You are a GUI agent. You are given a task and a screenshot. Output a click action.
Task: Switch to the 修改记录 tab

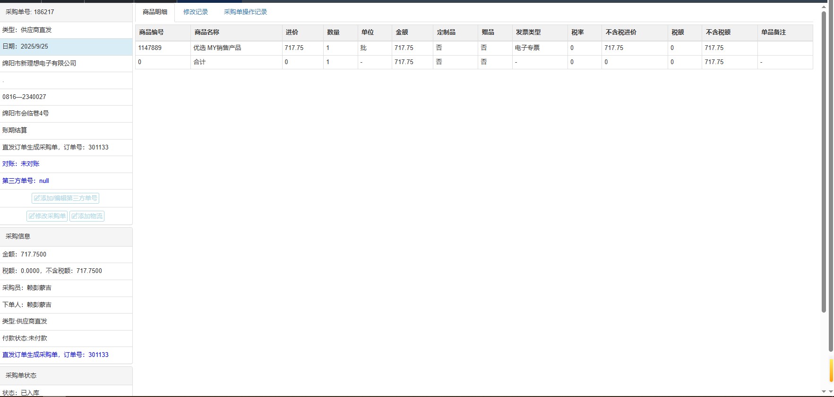[x=196, y=12]
